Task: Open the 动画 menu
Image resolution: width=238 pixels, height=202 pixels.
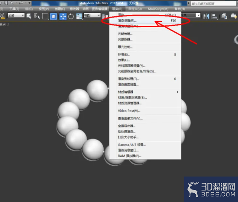Action: [x=85, y=9]
